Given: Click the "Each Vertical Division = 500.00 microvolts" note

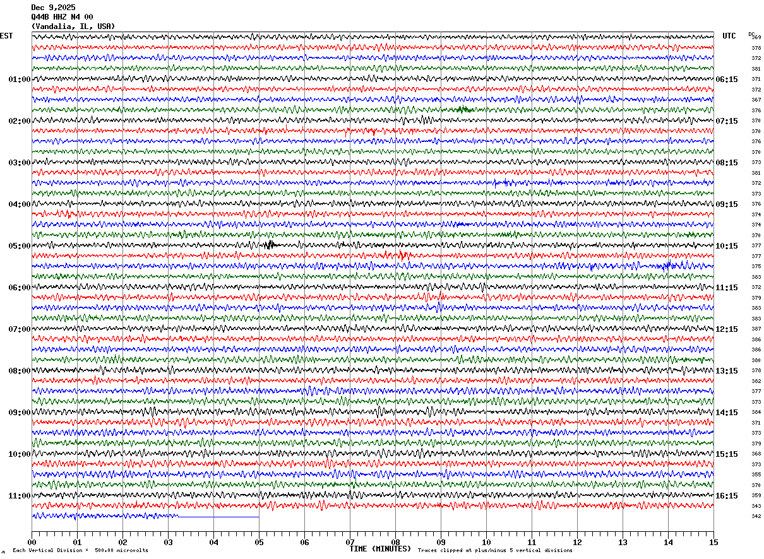Looking at the screenshot, I should point(80,551).
